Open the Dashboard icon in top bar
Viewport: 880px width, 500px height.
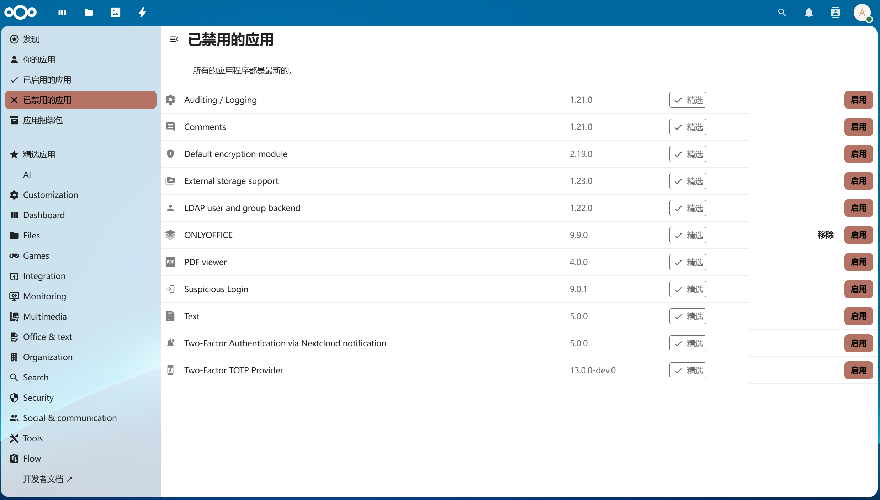tap(63, 12)
